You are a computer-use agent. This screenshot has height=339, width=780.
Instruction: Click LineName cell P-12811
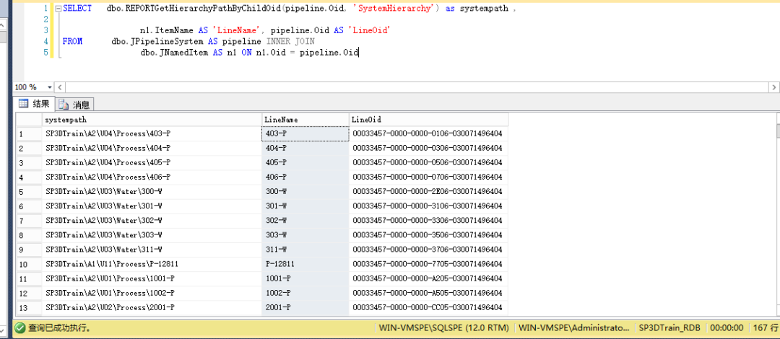305,264
